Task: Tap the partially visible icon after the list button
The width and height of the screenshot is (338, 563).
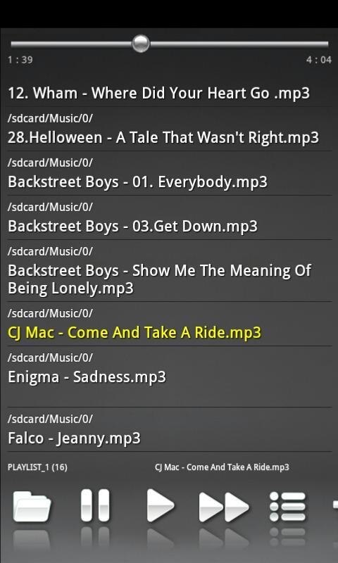Action: pyautogui.click(x=335, y=505)
